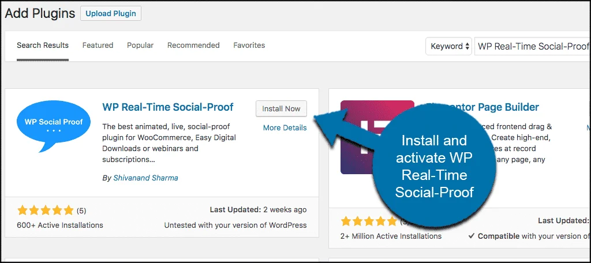Click the five-star rating of WP Real-Time Social-Proof

coord(46,210)
